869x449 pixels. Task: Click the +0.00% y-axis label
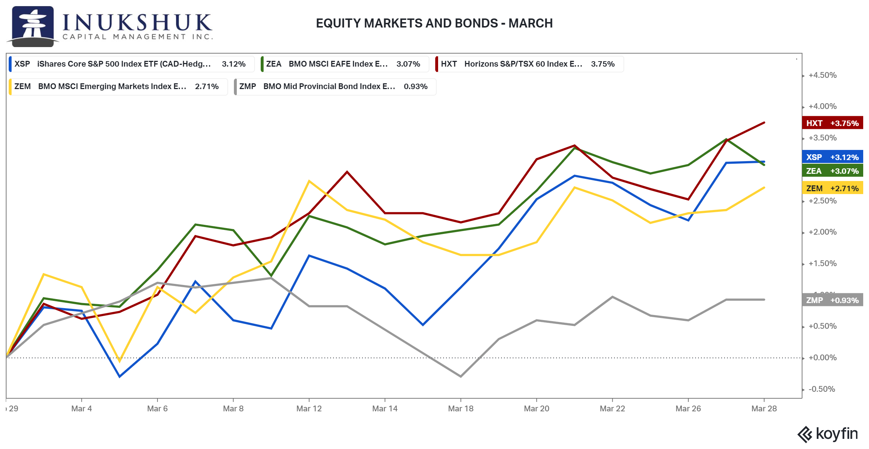823,357
